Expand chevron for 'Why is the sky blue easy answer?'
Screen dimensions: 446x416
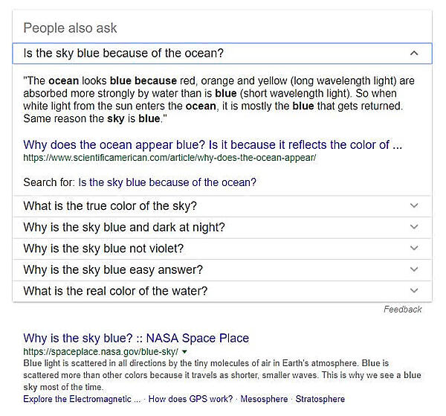tap(414, 269)
